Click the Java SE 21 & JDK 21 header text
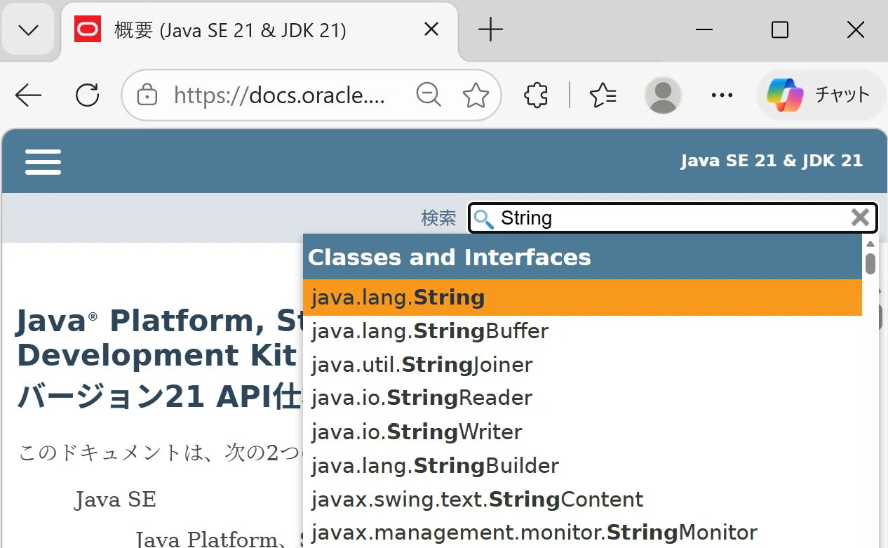888x548 pixels. click(x=772, y=161)
